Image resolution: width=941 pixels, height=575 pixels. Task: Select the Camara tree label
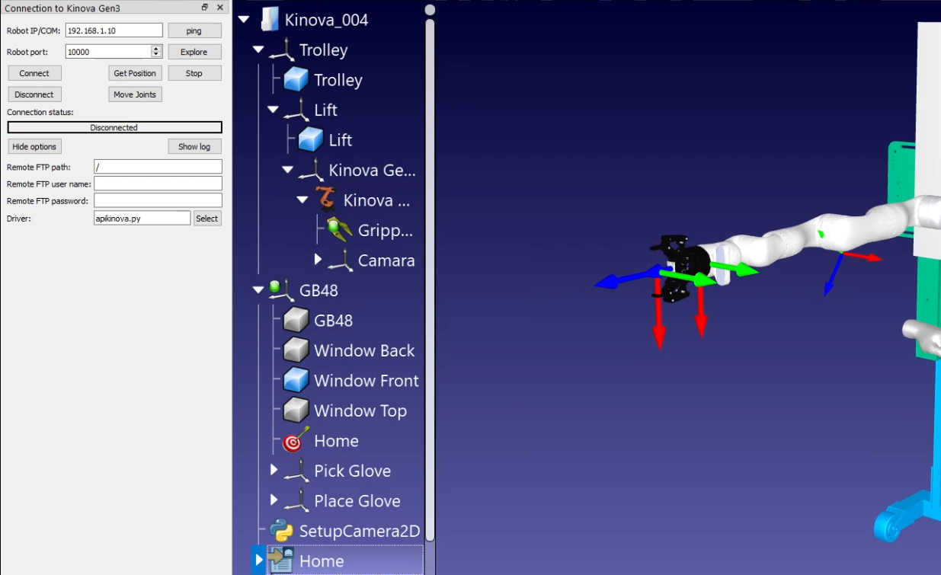(x=387, y=260)
